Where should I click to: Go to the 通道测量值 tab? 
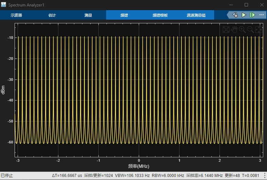(x=196, y=15)
